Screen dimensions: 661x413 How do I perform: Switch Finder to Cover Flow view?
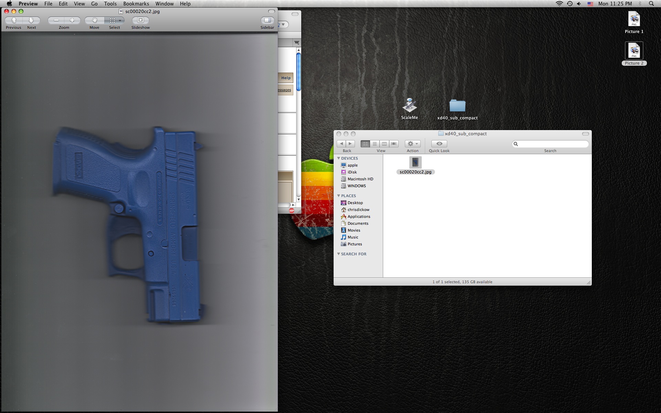[x=394, y=144]
